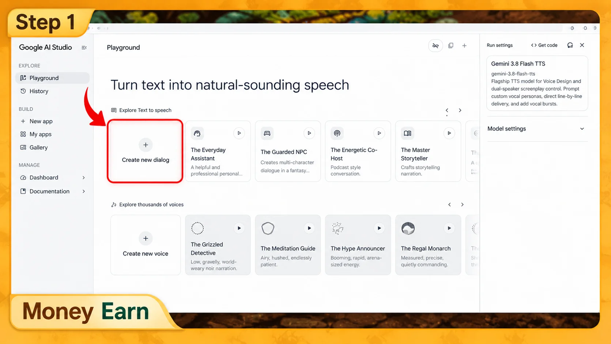Viewport: 611px width, 344px height.
Task: Play The Hype Announcer voice
Action: 379,228
